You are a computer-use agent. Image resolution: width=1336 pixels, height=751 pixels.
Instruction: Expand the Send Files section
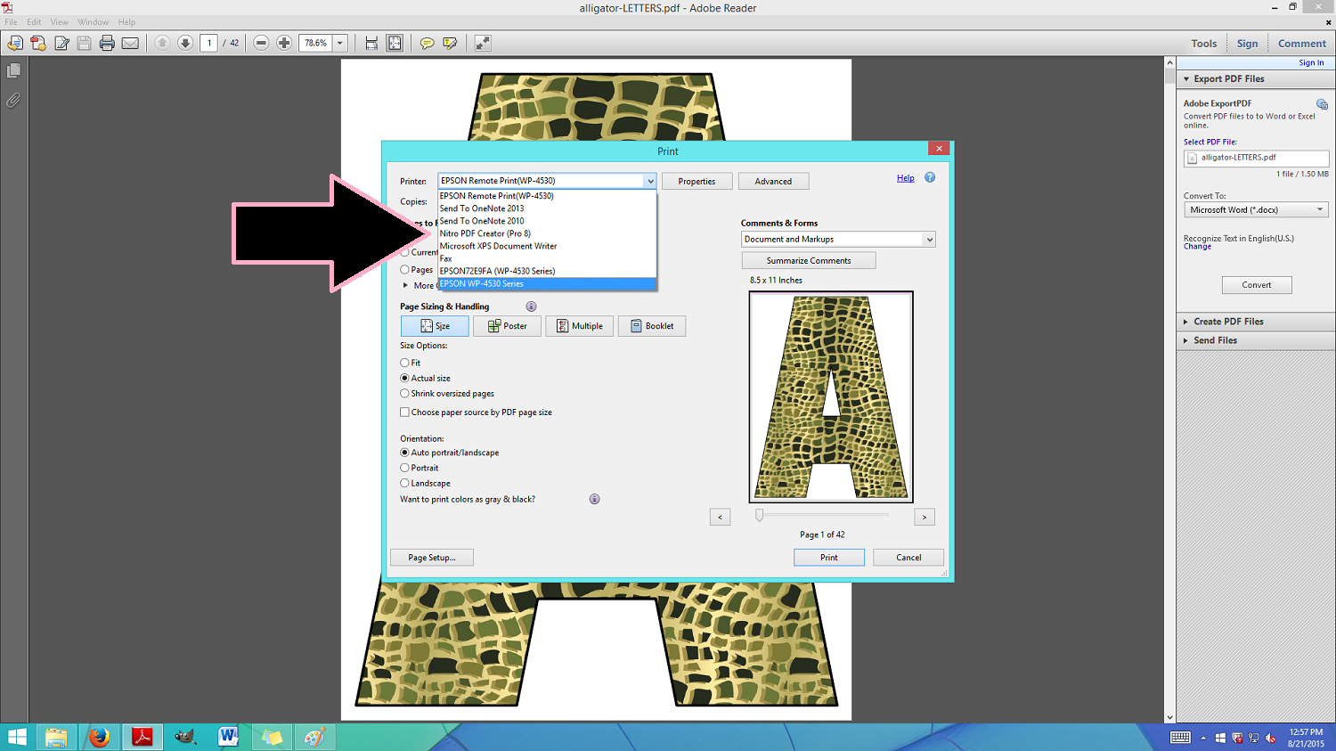[1186, 340]
